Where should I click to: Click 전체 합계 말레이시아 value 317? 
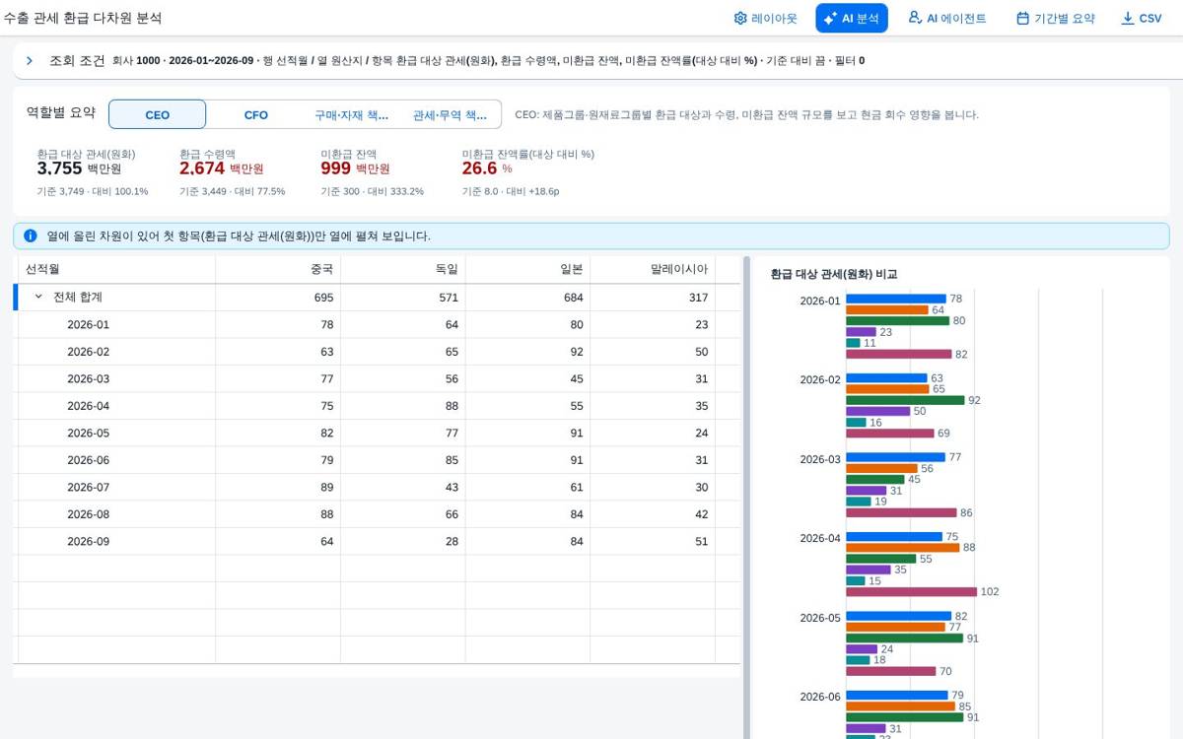tap(698, 298)
